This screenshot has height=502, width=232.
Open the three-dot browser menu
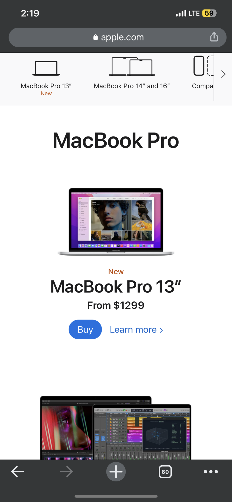click(211, 472)
